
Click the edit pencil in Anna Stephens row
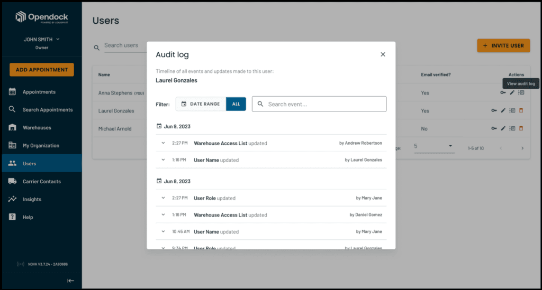click(x=512, y=92)
